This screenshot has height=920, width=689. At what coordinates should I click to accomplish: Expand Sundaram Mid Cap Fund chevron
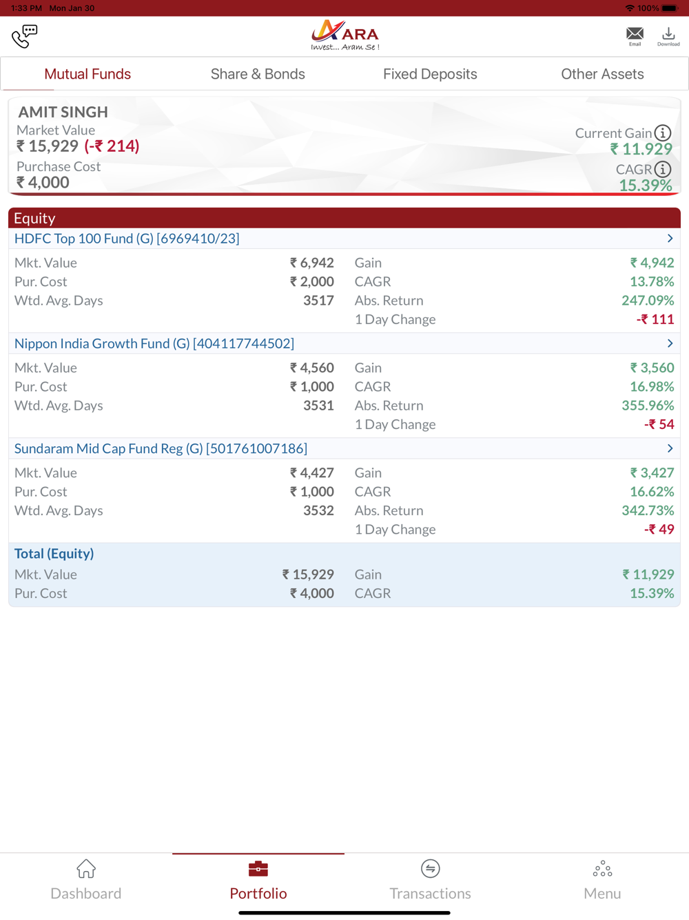(670, 448)
